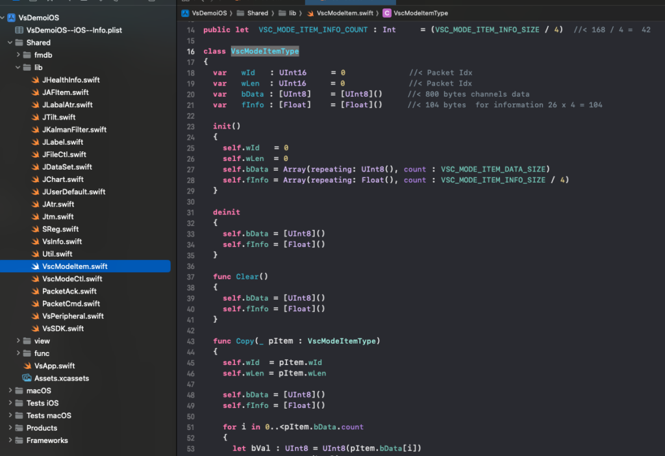Select PacketCmd.swift file
Screen dimensions: 665x456
(71, 303)
